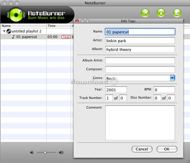Click the track total field after 'of'
This screenshot has height=163, width=190.
123,98
